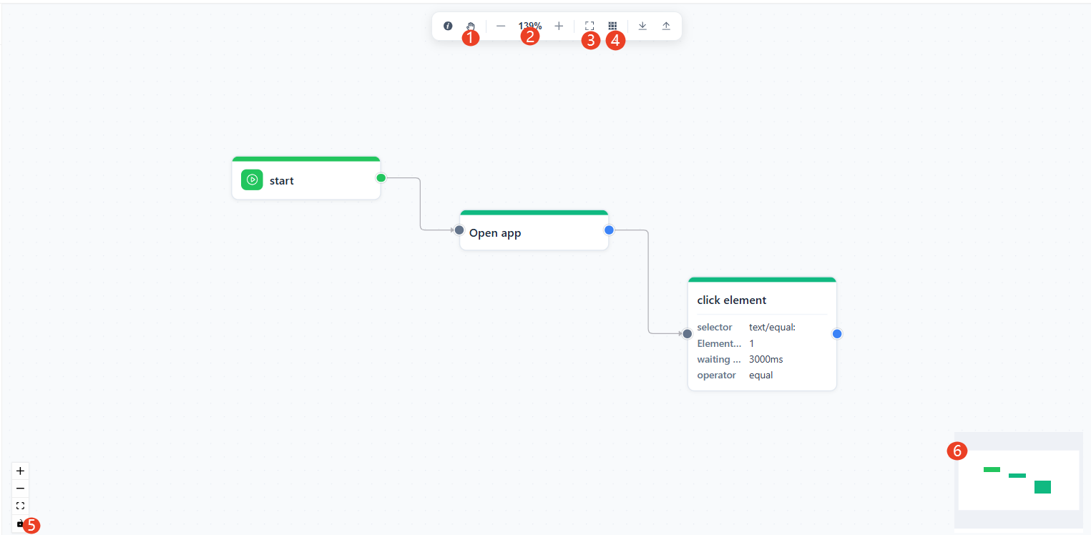Click the green play icon on start node

click(252, 180)
